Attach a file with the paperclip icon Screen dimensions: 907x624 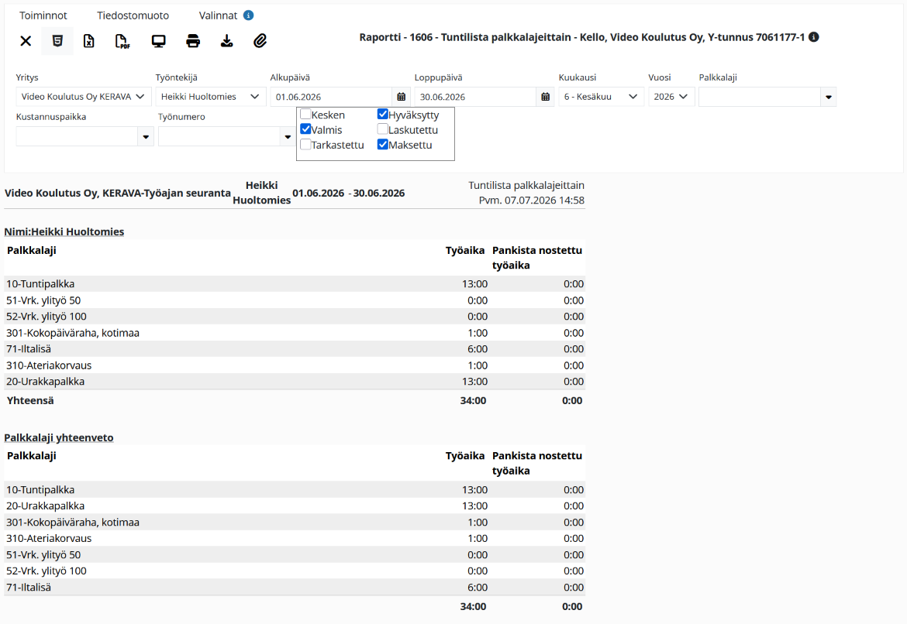(260, 41)
